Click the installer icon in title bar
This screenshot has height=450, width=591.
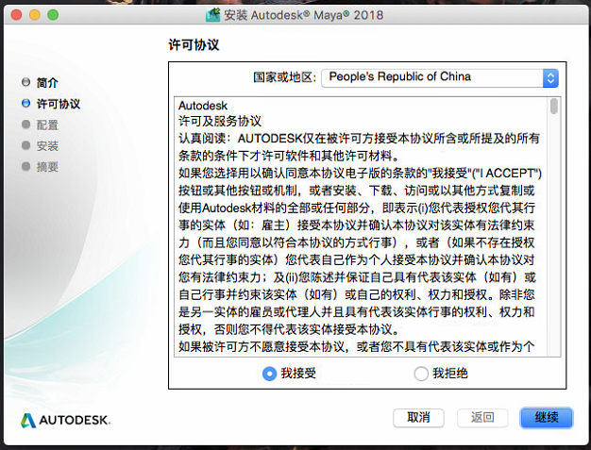(213, 15)
